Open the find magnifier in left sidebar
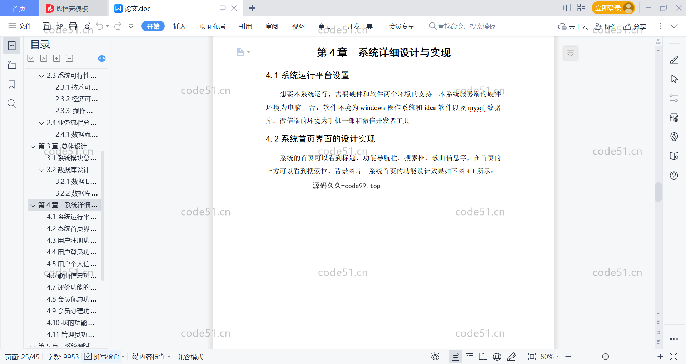The image size is (686, 364). pos(12,103)
